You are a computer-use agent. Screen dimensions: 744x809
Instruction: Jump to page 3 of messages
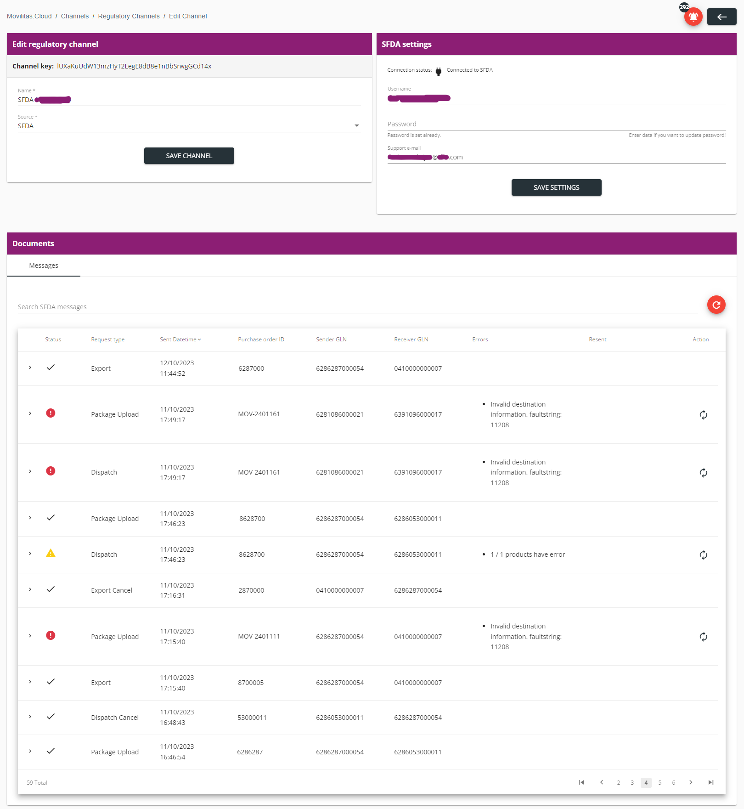(632, 783)
